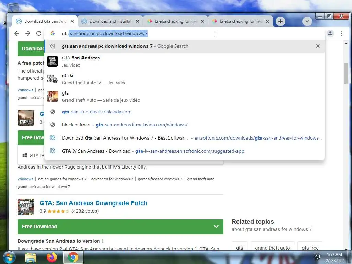352x264 pixels.
Task: Click globe icon beside 'blocked lmao' entry
Action: click(x=53, y=125)
